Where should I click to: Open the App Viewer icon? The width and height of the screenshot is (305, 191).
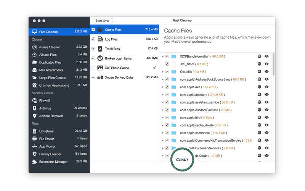[x=34, y=146]
